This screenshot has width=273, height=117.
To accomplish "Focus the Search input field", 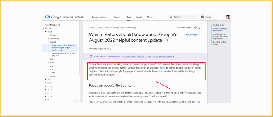I will click(183, 17).
